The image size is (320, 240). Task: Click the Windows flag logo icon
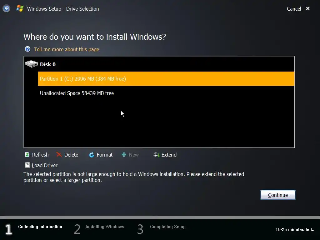[x=20, y=8]
